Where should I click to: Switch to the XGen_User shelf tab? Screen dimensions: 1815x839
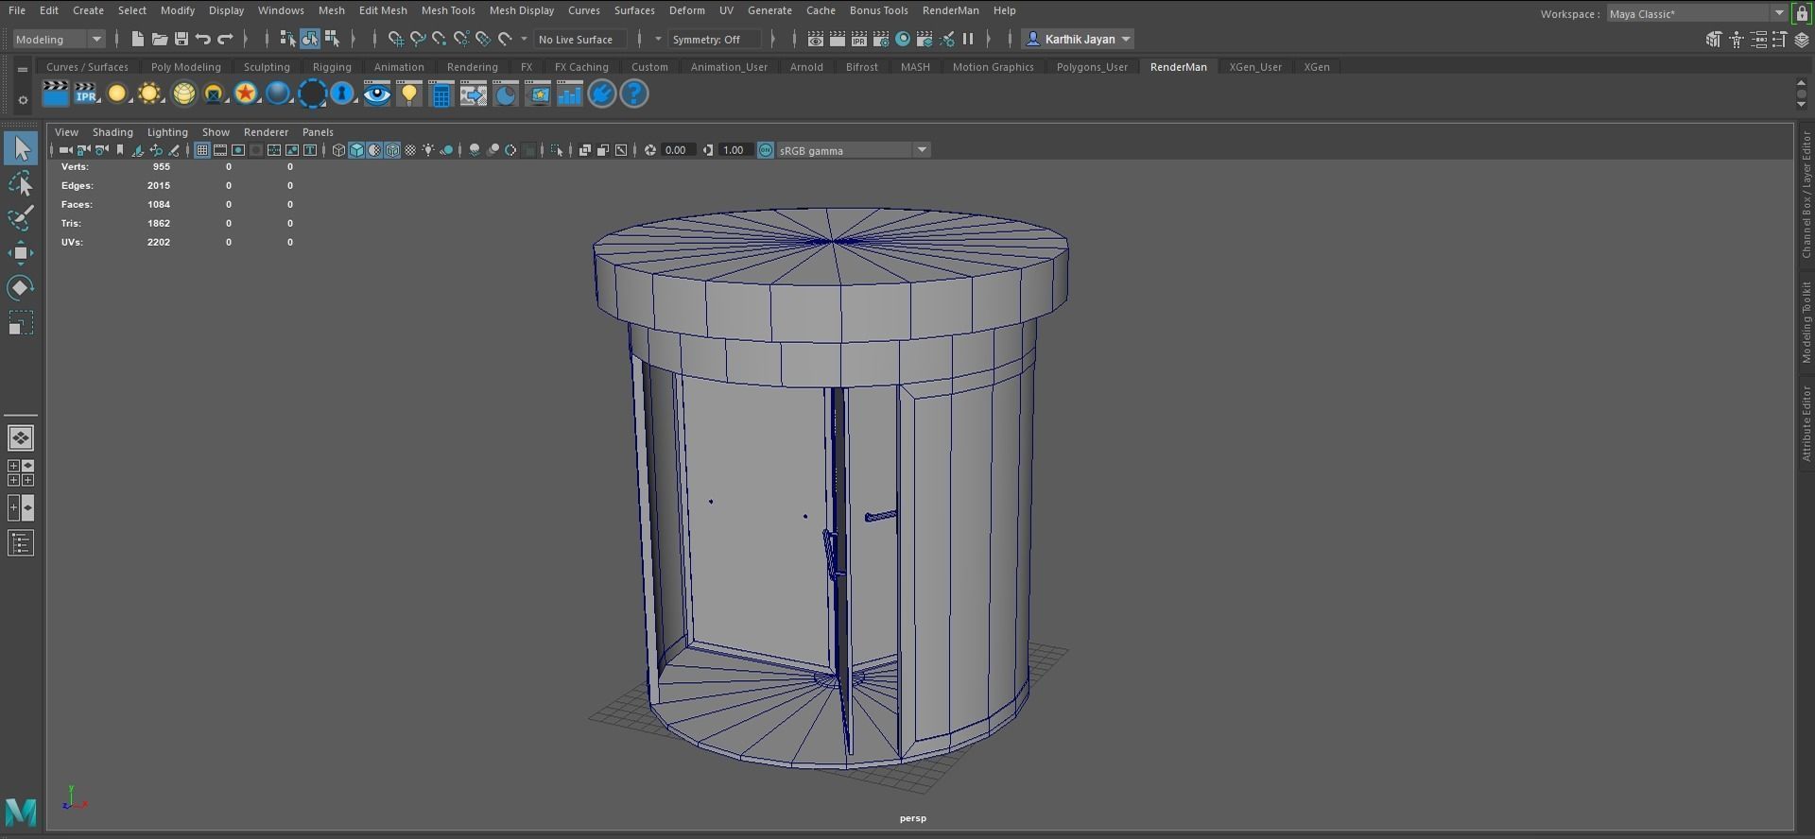1255,67
